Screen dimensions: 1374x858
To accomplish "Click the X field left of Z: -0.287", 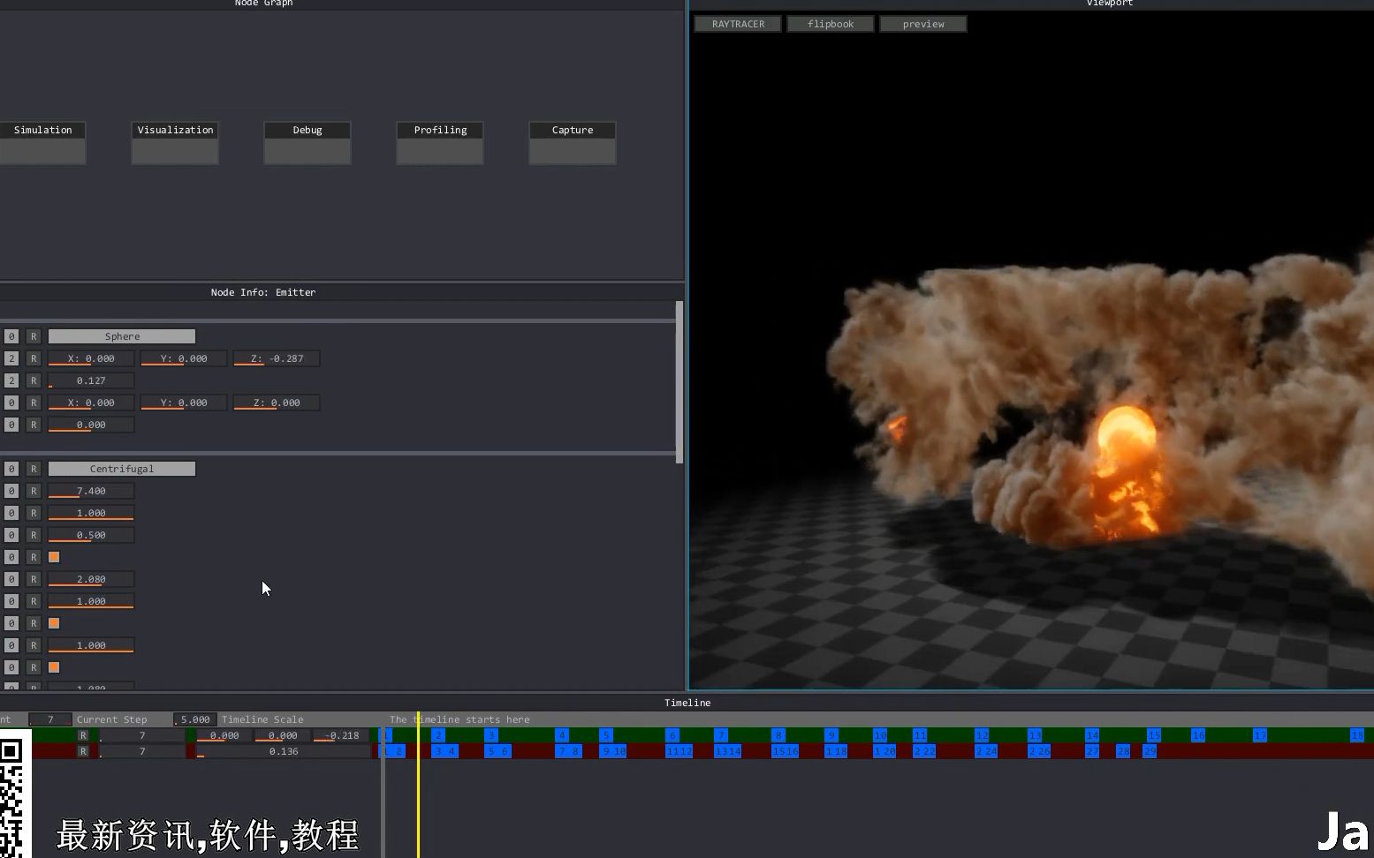I will (91, 358).
